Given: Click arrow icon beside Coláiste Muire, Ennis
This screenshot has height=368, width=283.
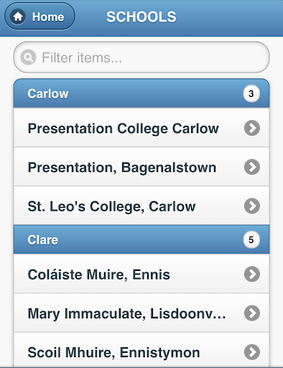Looking at the screenshot, I should [252, 274].
